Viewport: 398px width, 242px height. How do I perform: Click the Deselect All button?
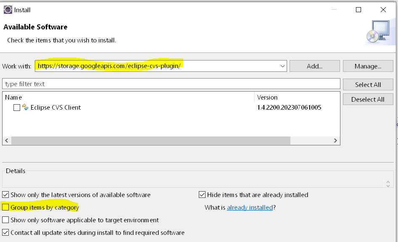coord(368,100)
